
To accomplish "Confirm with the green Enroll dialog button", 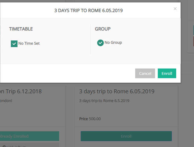I will coord(167,73).
